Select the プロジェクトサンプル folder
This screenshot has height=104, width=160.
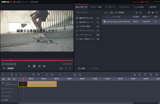tap(88, 31)
